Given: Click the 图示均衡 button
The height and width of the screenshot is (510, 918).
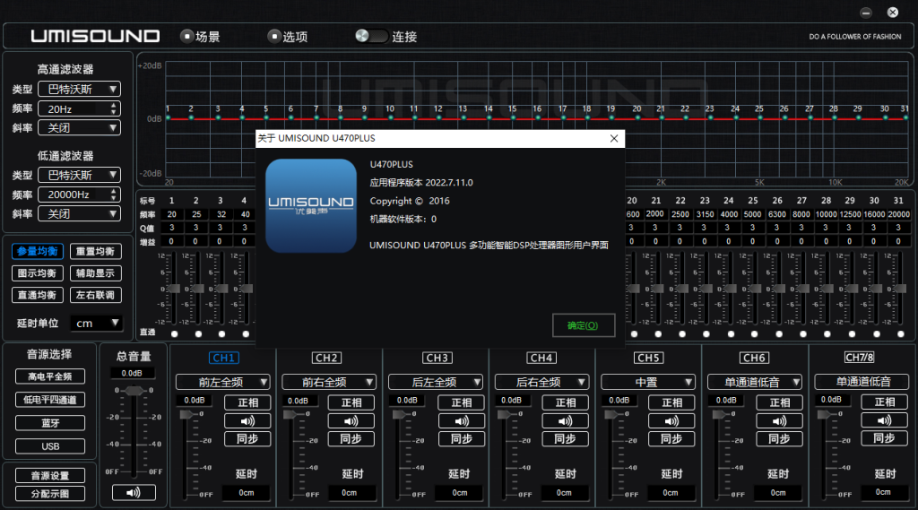Looking at the screenshot, I should (x=38, y=273).
